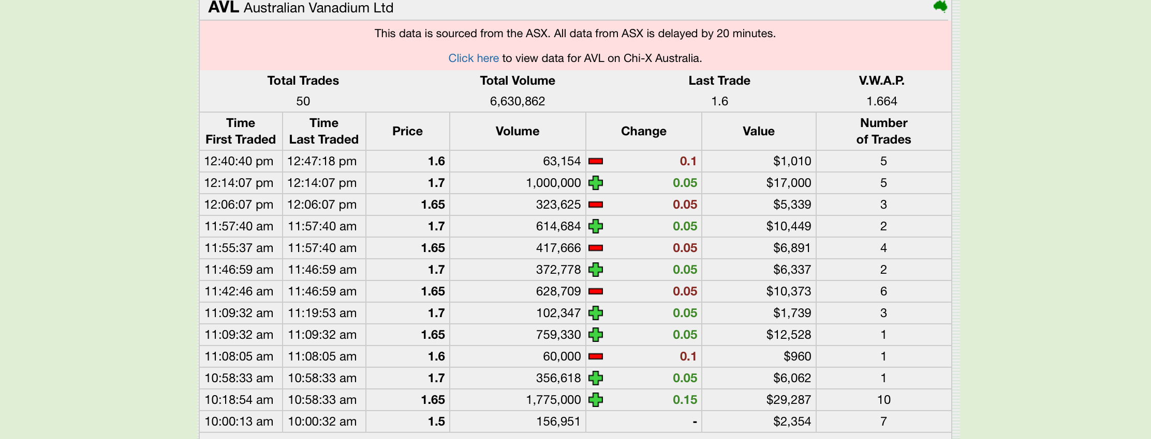Click the AVL ticker symbol heading
1151x439 pixels.
[224, 7]
